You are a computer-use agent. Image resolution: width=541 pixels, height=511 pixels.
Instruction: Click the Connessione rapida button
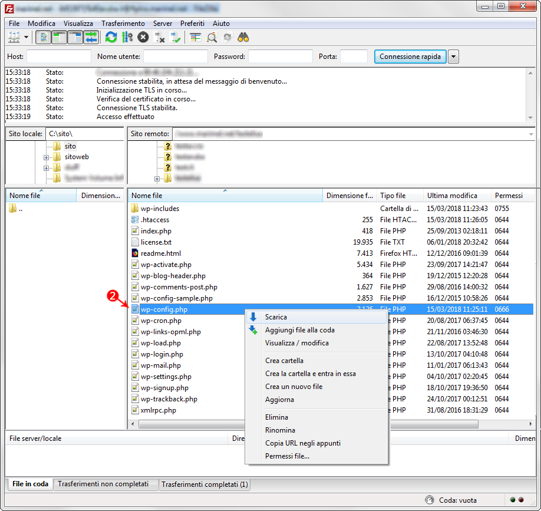tap(410, 57)
